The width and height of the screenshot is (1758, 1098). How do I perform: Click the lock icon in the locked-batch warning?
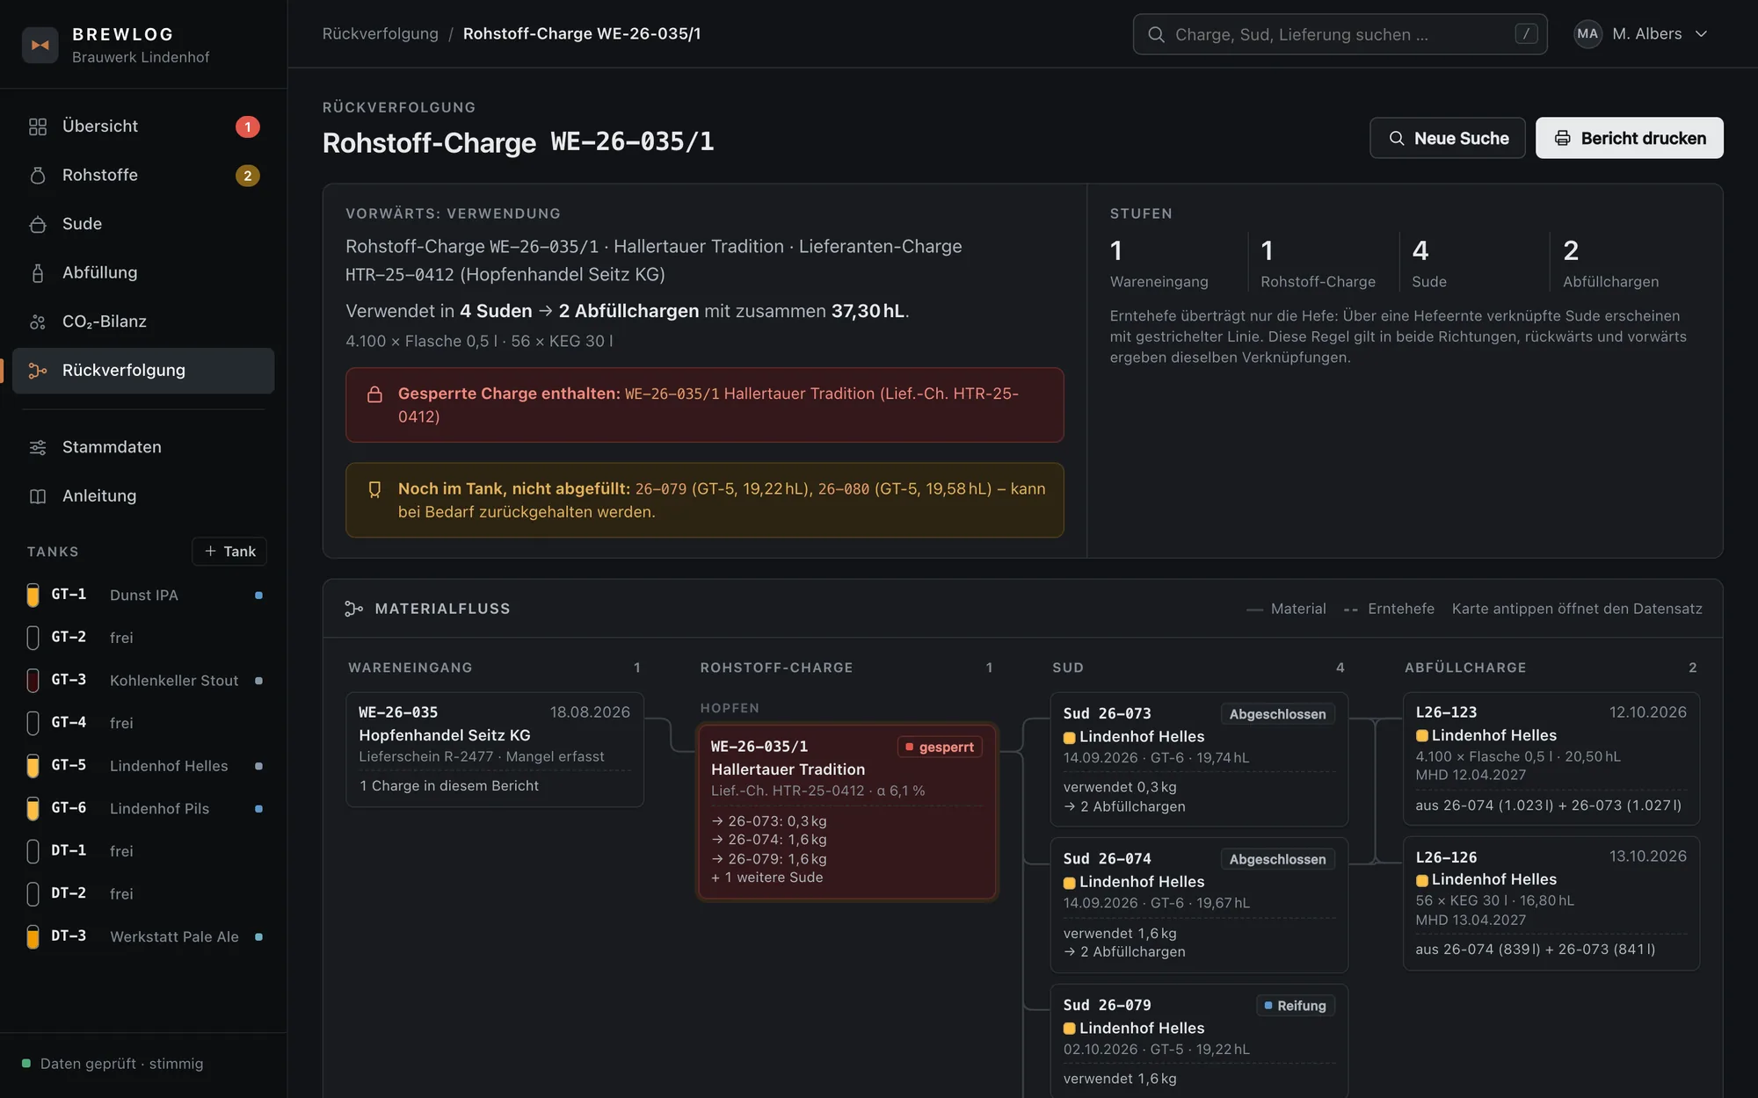tap(374, 394)
